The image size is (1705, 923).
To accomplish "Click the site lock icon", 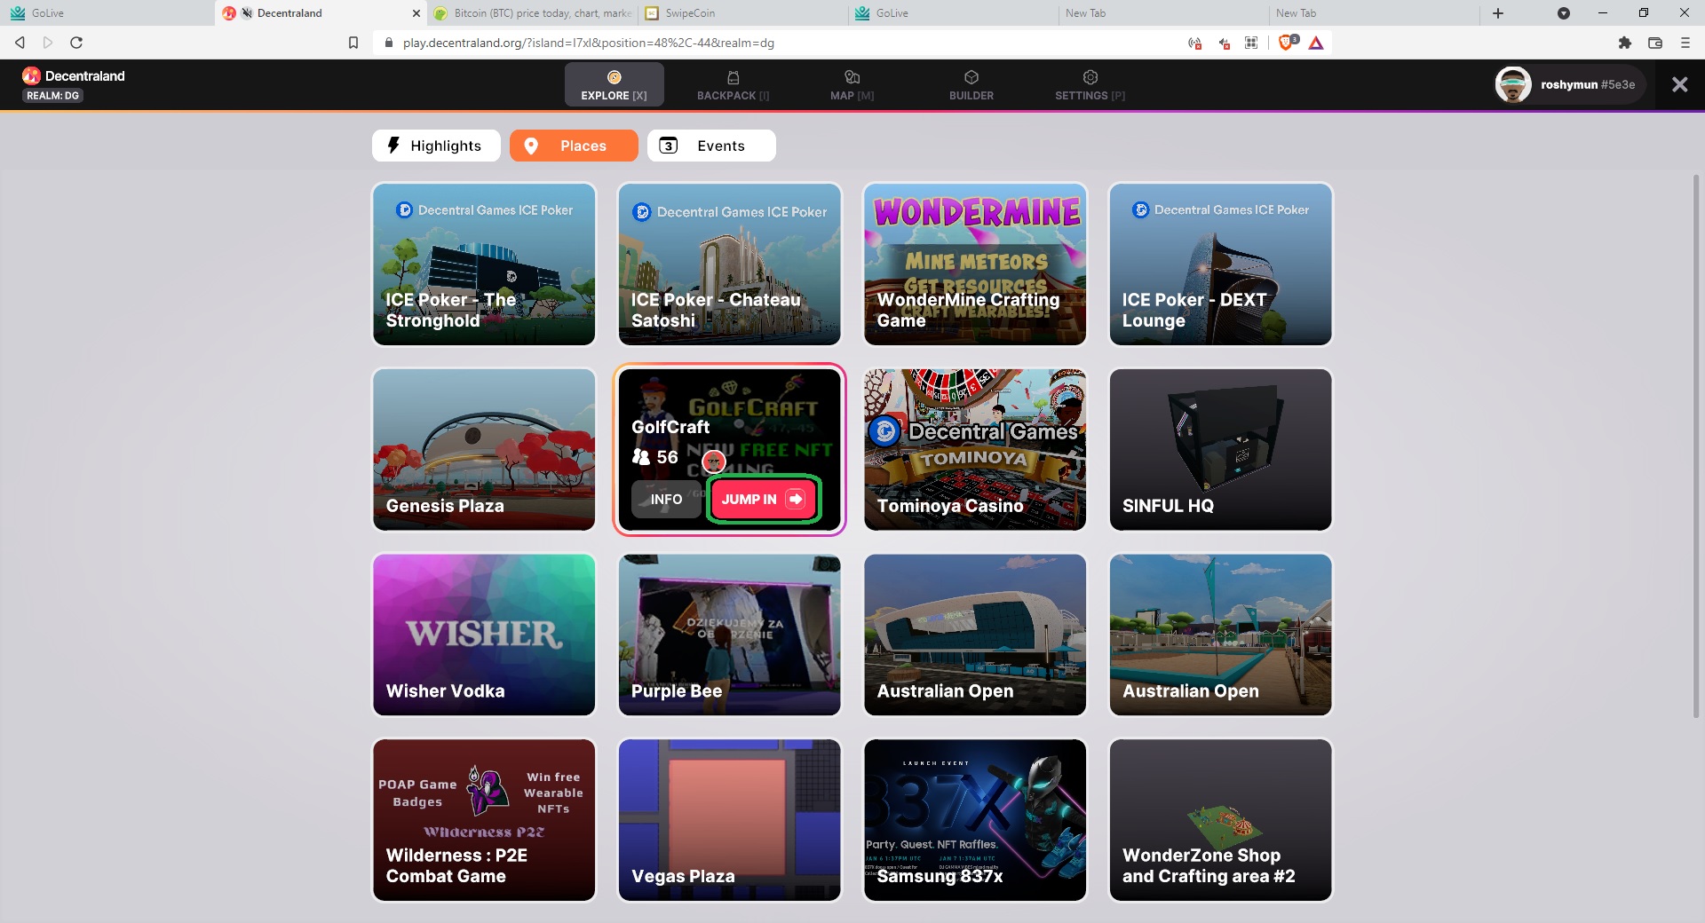I will pyautogui.click(x=388, y=43).
